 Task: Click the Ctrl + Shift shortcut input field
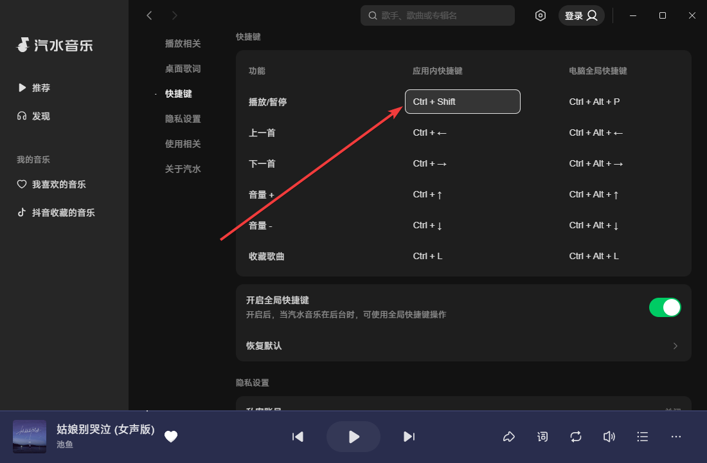click(462, 101)
